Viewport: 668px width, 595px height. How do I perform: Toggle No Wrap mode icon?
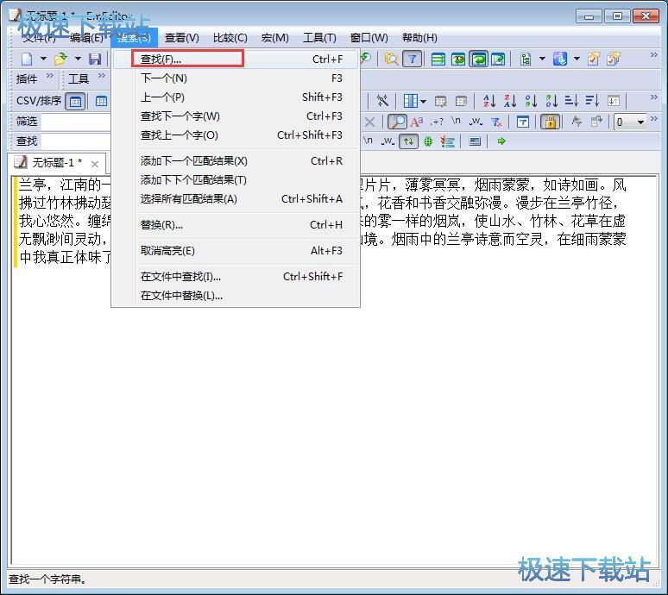438,59
